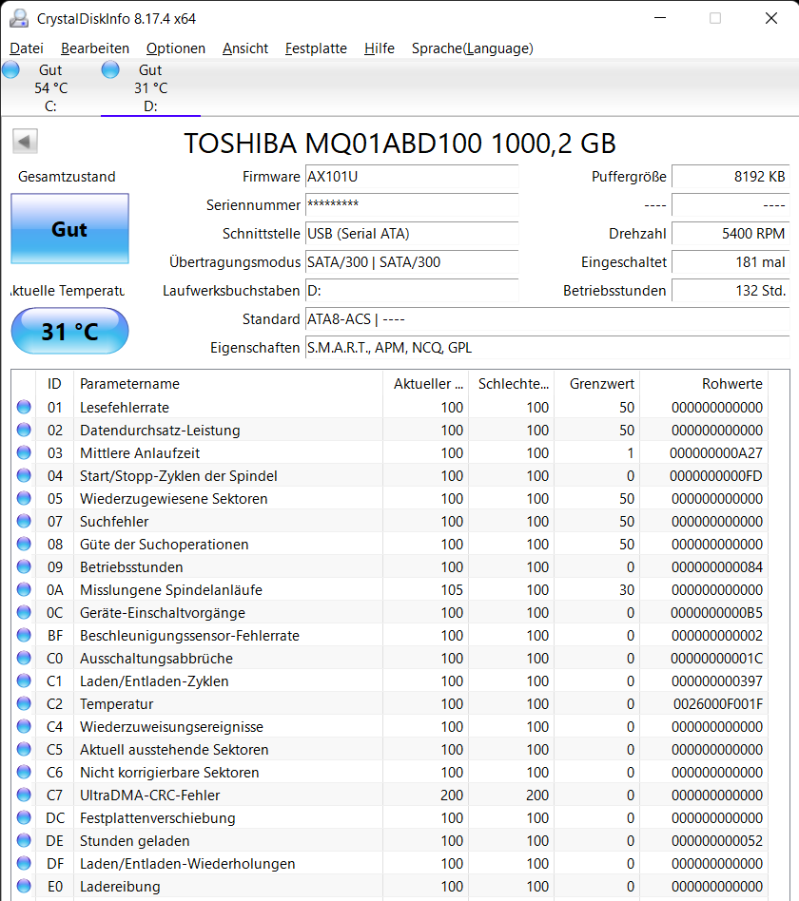Click the status icon beside Betriebsstunden
Image resolution: width=799 pixels, height=901 pixels.
(x=22, y=566)
